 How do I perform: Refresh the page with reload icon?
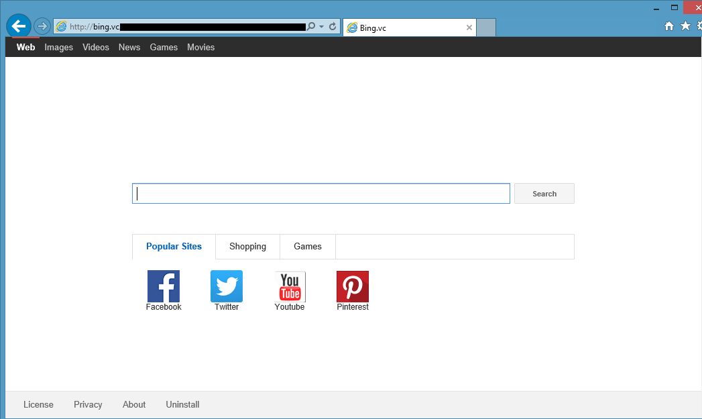[x=333, y=26]
